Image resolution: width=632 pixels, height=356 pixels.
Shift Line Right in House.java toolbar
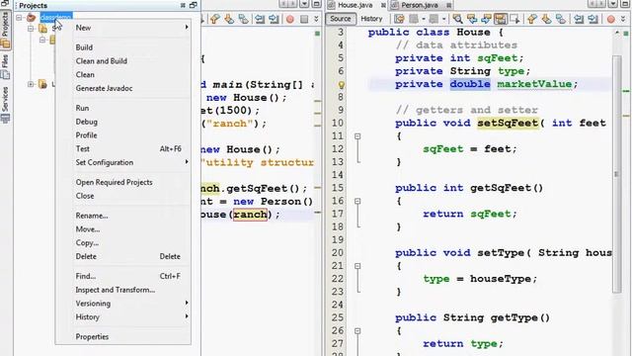click(x=592, y=19)
